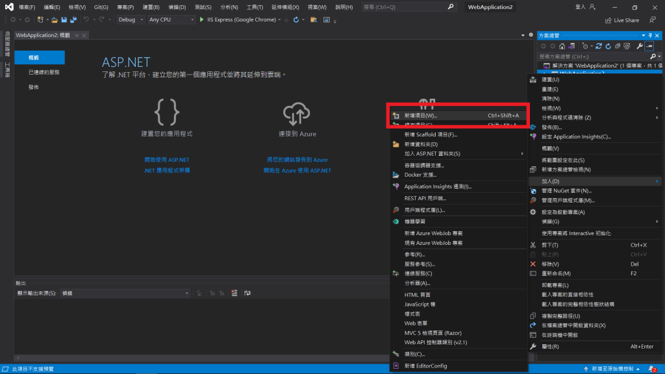Image resolution: width=665 pixels, height=374 pixels.
Task: Open link 開始使用 ASP.NET
Action: click(x=167, y=160)
